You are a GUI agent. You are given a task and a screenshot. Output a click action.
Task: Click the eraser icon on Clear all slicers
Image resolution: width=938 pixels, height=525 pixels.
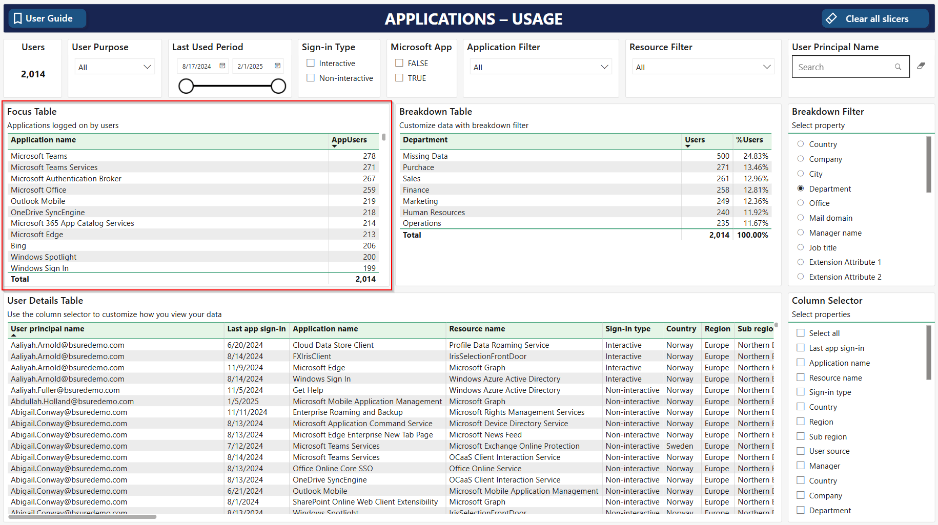tap(831, 18)
